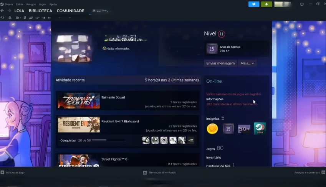326x187 pixels.
Task: Open the gold coin badge
Action: point(212,129)
